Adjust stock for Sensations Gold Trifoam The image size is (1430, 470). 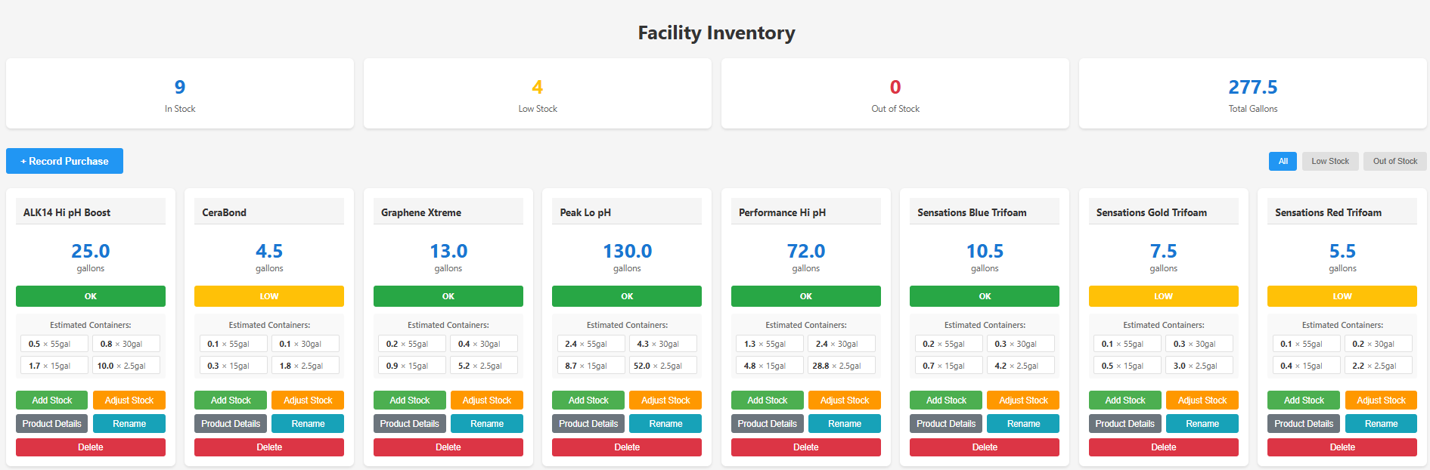pyautogui.click(x=1202, y=400)
